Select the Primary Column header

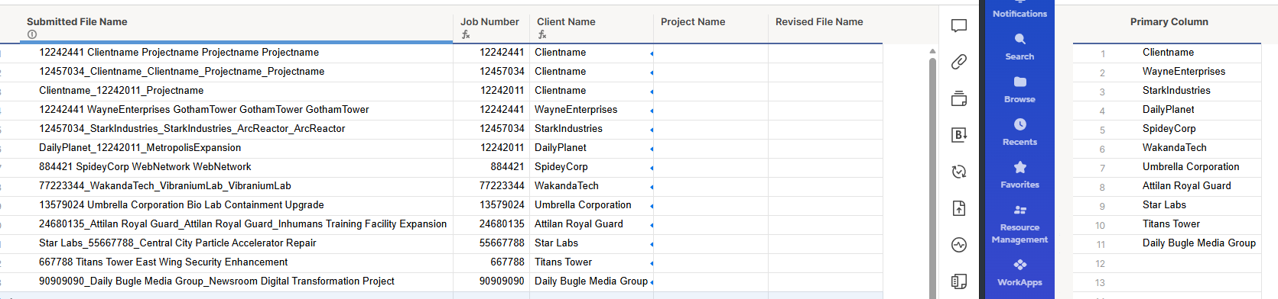[x=1169, y=22]
